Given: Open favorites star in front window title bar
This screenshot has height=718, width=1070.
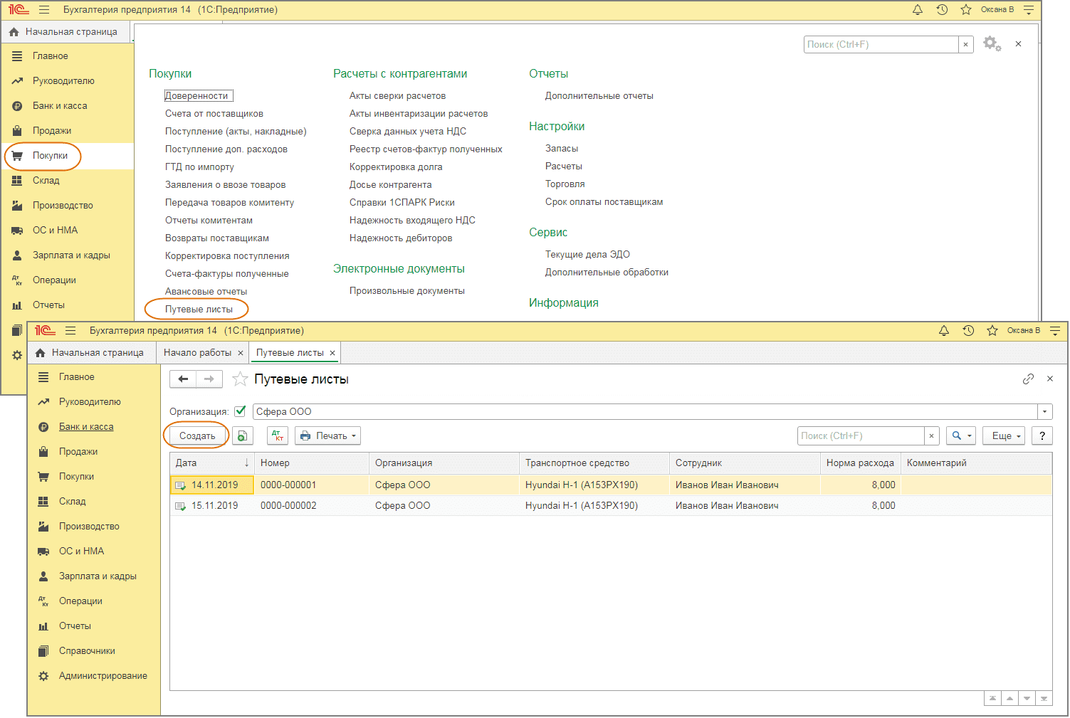Looking at the screenshot, I should tap(992, 331).
